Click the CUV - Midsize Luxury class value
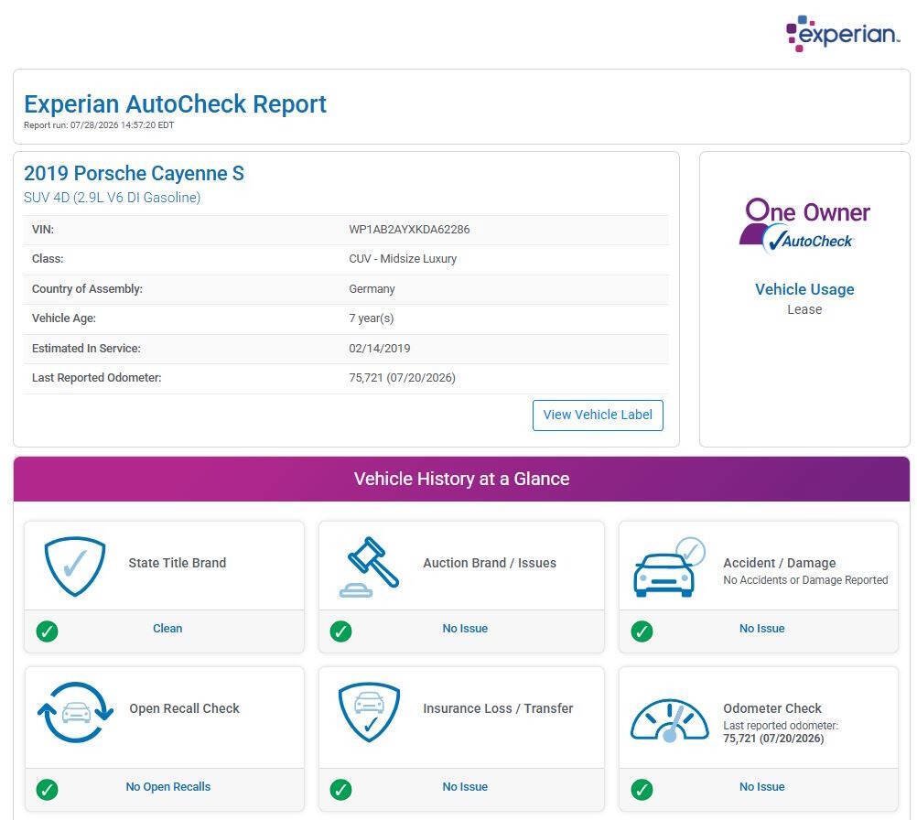The height and width of the screenshot is (820, 917). pos(403,258)
